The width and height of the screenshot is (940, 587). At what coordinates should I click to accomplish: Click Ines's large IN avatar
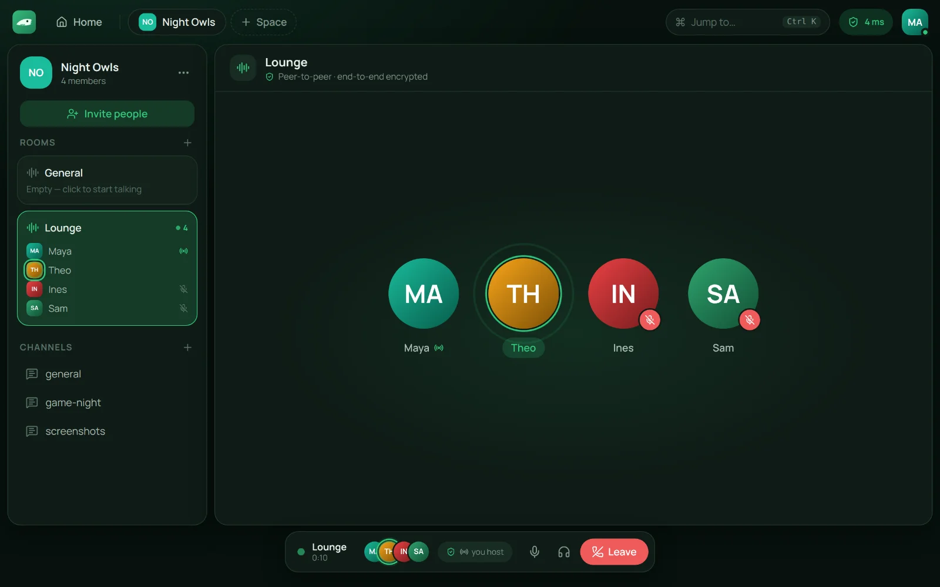[623, 293]
